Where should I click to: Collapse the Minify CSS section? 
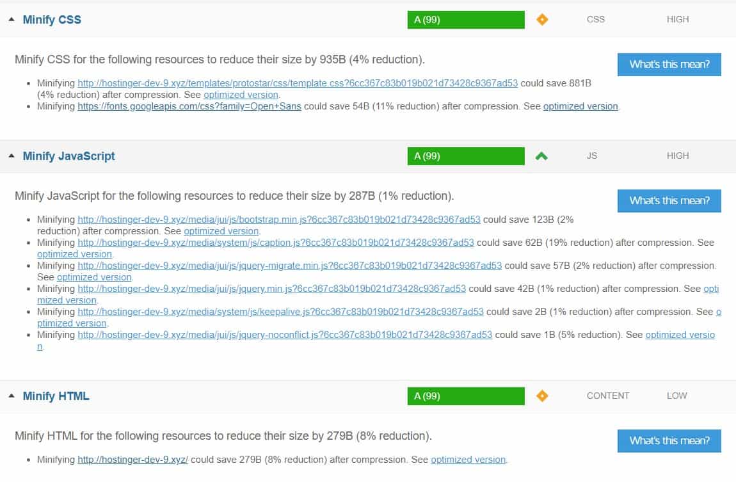11,19
